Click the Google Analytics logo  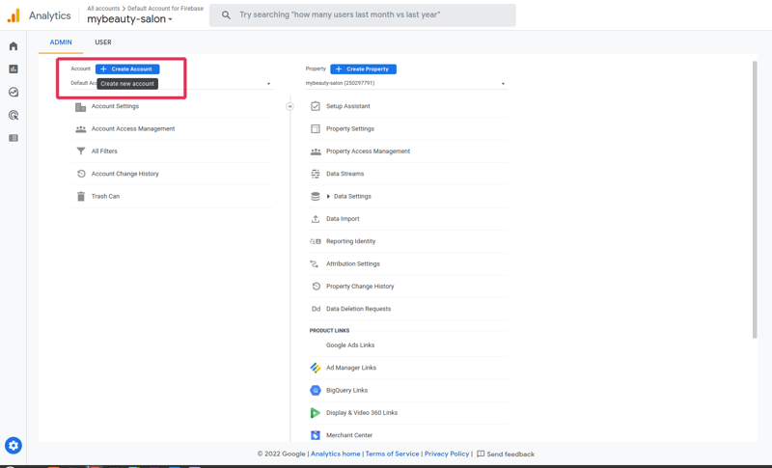point(14,15)
